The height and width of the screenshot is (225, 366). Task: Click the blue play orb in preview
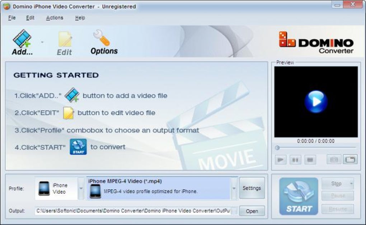point(316,102)
